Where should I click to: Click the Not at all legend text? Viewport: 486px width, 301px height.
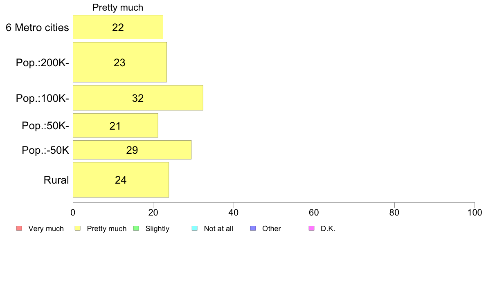click(x=218, y=229)
